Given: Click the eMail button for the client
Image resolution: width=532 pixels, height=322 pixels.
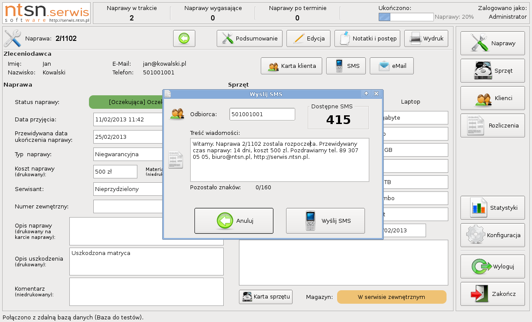Looking at the screenshot, I should (392, 66).
